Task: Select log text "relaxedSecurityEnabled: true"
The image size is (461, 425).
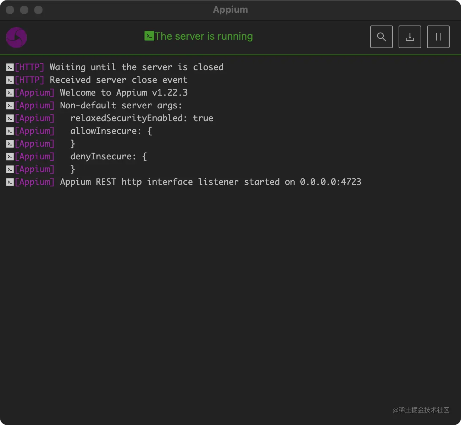Action: click(x=142, y=118)
